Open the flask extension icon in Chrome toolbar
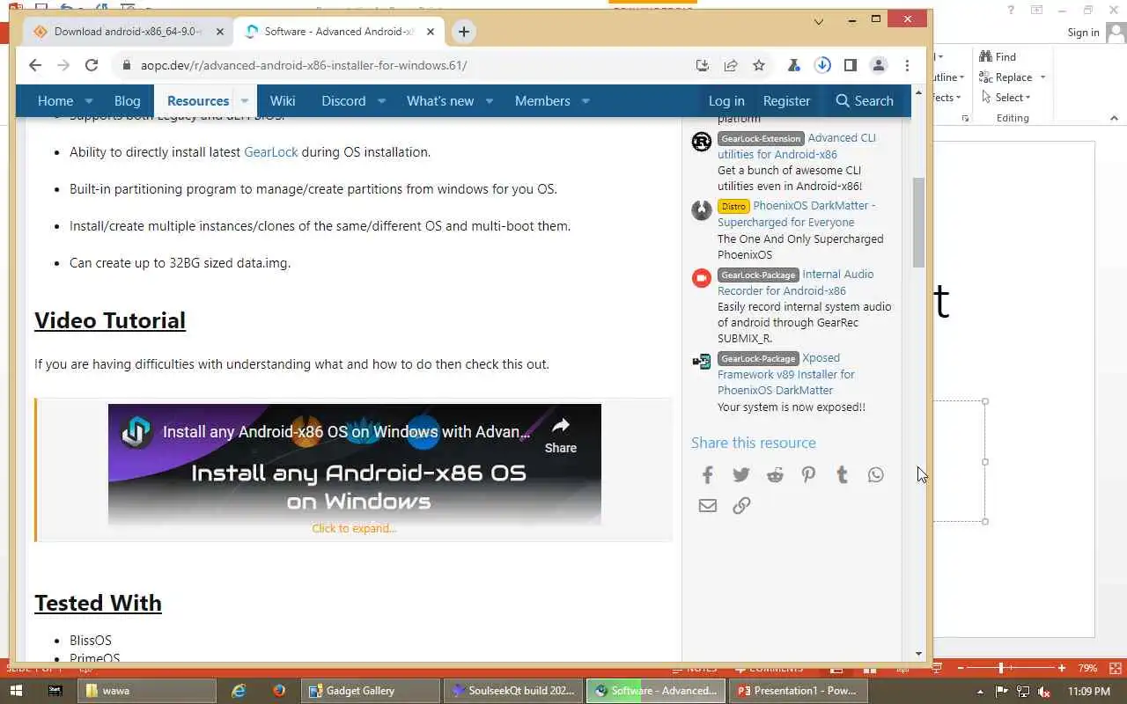 794,65
